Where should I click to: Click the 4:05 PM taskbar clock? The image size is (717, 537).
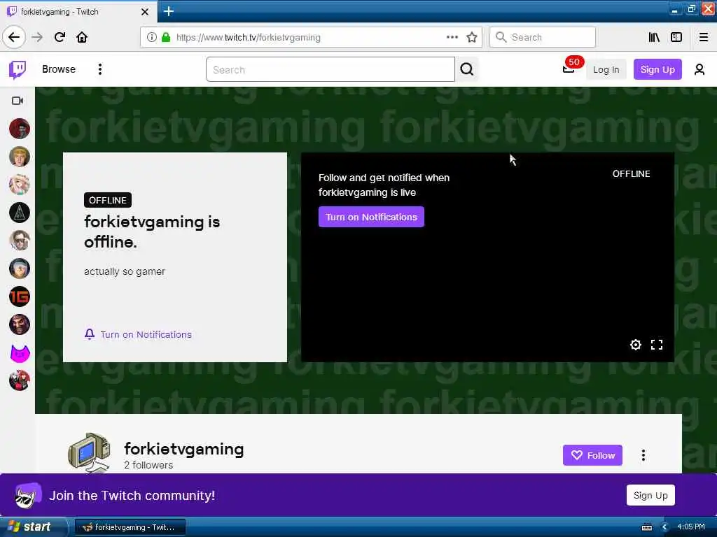click(691, 527)
